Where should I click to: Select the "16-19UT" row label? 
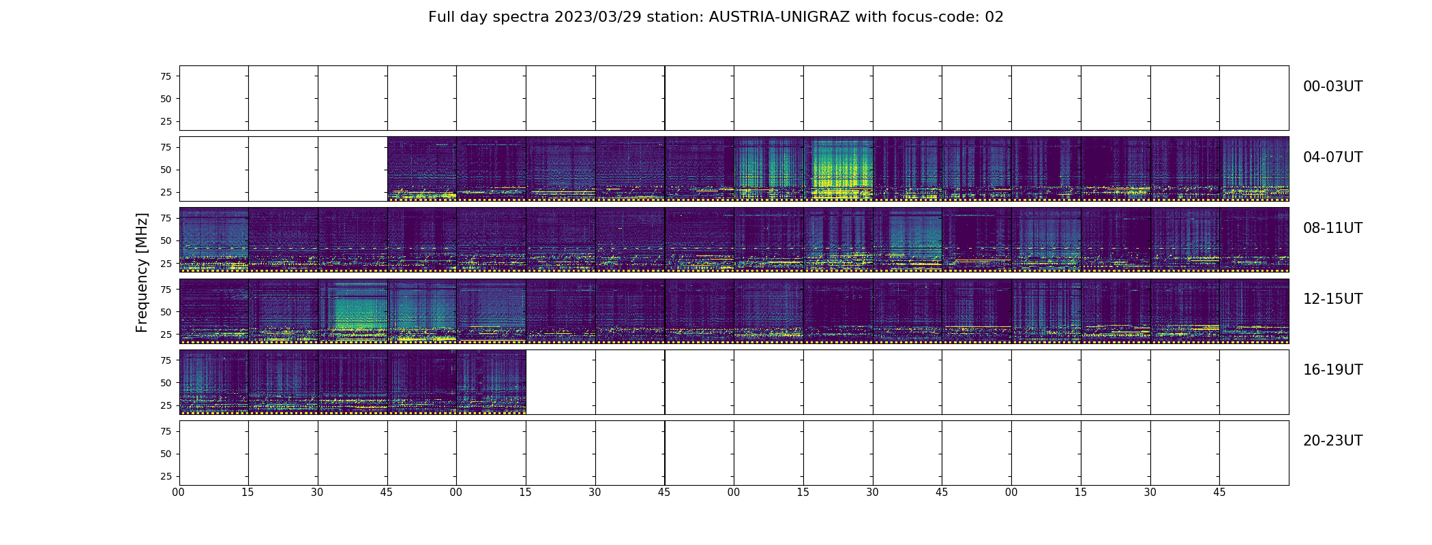click(1332, 370)
